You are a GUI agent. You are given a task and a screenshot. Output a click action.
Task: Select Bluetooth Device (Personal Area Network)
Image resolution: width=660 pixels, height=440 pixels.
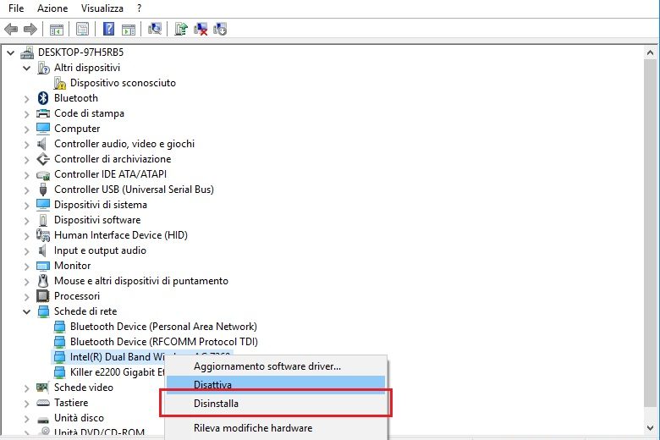pos(163,327)
